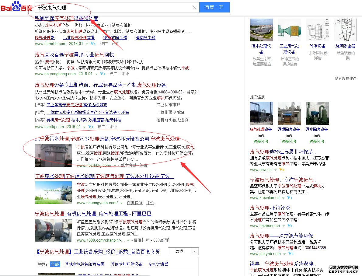This screenshot has height=276, width=362.
Task: Open the 宁波废水处理|宁波污水处理 result title
Action: pyautogui.click(x=104, y=176)
